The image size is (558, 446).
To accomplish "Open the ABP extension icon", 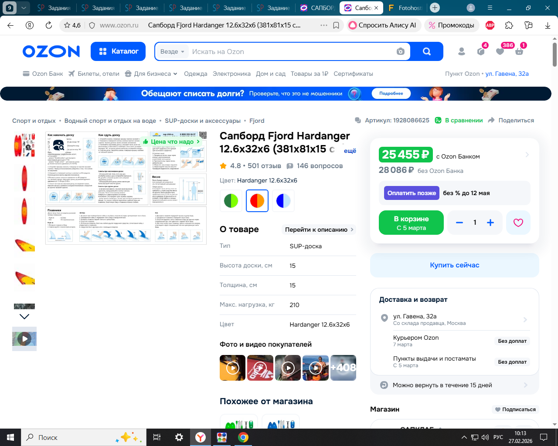I will coord(490,25).
